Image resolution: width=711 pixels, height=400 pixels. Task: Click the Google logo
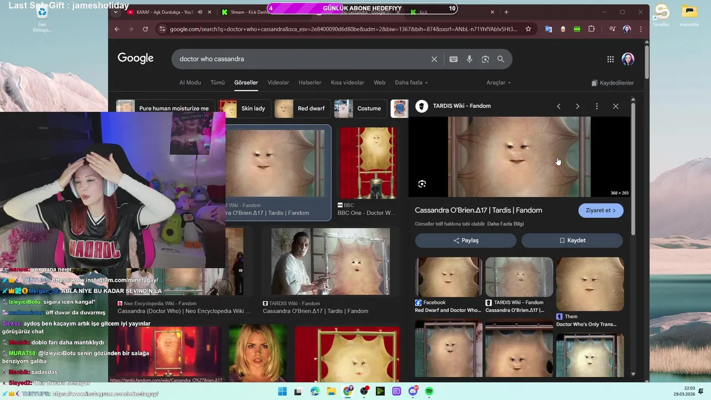click(136, 58)
